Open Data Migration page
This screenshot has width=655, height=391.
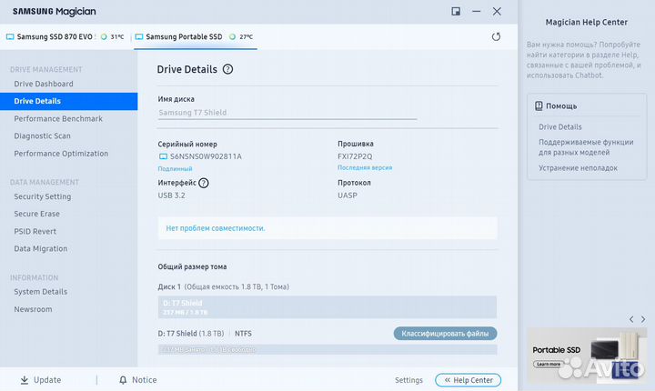[x=41, y=248]
